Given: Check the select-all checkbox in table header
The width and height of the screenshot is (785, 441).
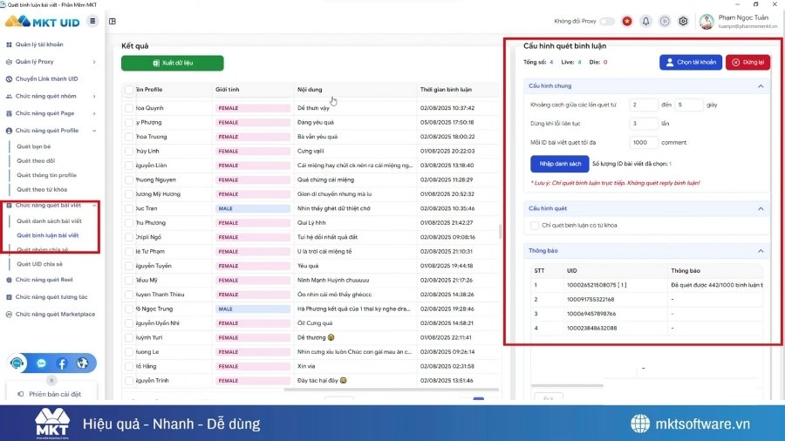Looking at the screenshot, I should (x=129, y=90).
